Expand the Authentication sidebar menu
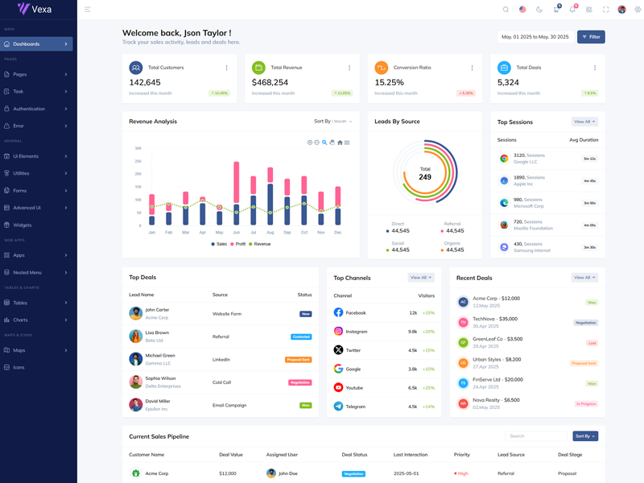The width and height of the screenshot is (644, 483). (36, 109)
